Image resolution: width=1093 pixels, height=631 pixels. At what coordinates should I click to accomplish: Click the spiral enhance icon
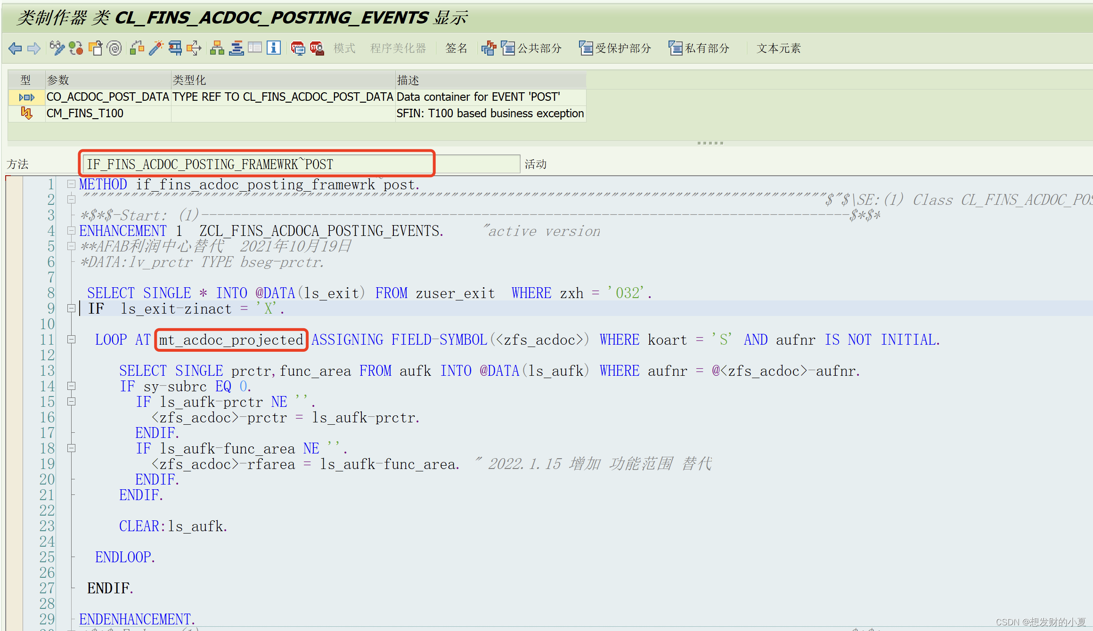click(114, 48)
